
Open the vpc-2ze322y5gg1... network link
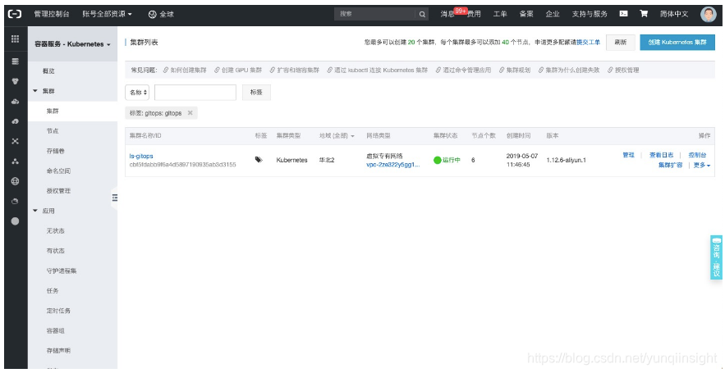[393, 164]
